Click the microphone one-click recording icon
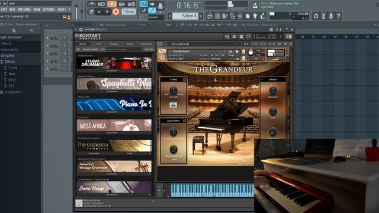This screenshot has width=379, height=213. coord(331,16)
